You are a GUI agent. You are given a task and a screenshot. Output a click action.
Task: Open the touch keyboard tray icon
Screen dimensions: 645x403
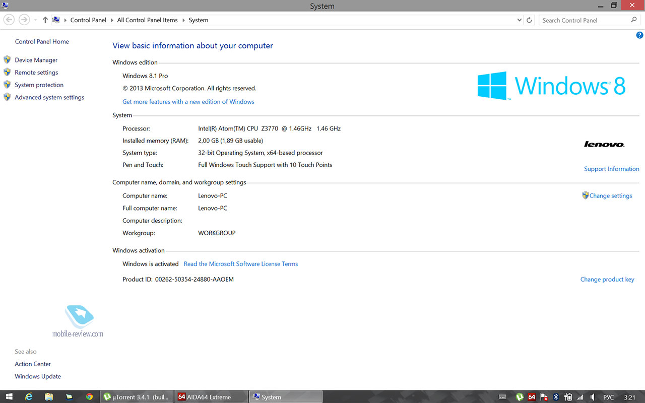(x=502, y=397)
